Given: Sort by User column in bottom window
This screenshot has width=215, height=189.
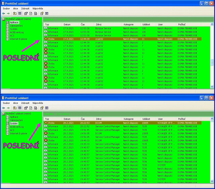Looking at the screenshot, I should [166, 119].
